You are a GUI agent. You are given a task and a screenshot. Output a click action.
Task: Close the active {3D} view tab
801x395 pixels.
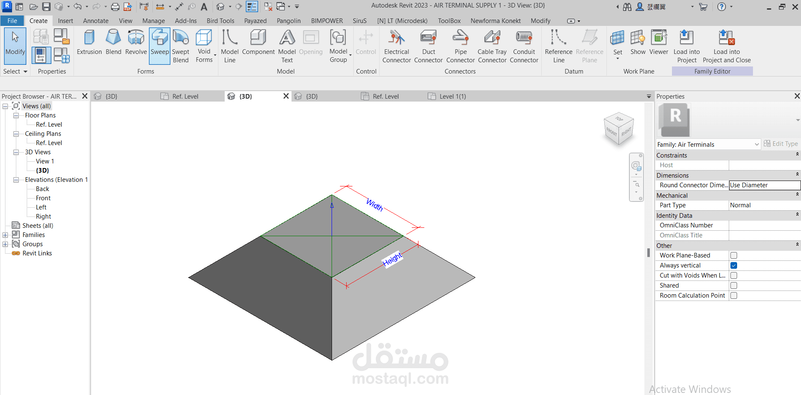(286, 96)
